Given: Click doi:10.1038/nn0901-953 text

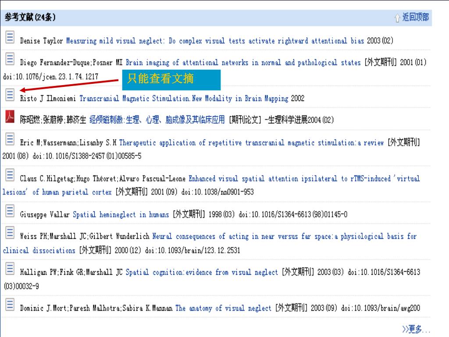Looking at the screenshot, I should [217, 192].
